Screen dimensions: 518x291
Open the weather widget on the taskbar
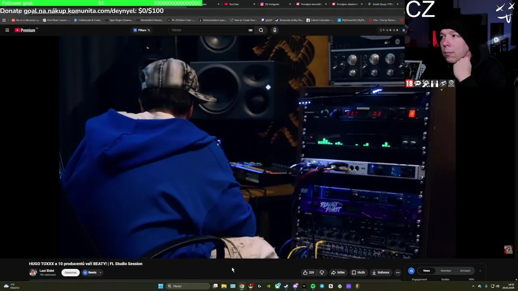(11, 286)
